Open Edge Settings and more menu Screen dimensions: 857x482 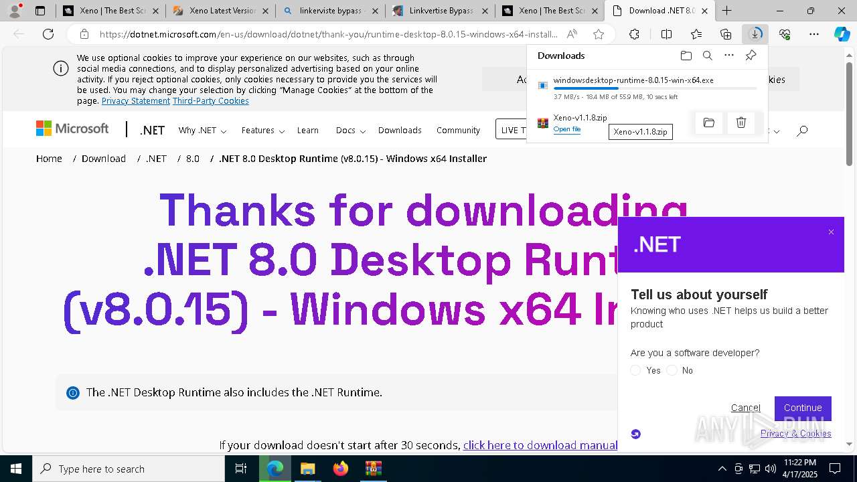[814, 34]
